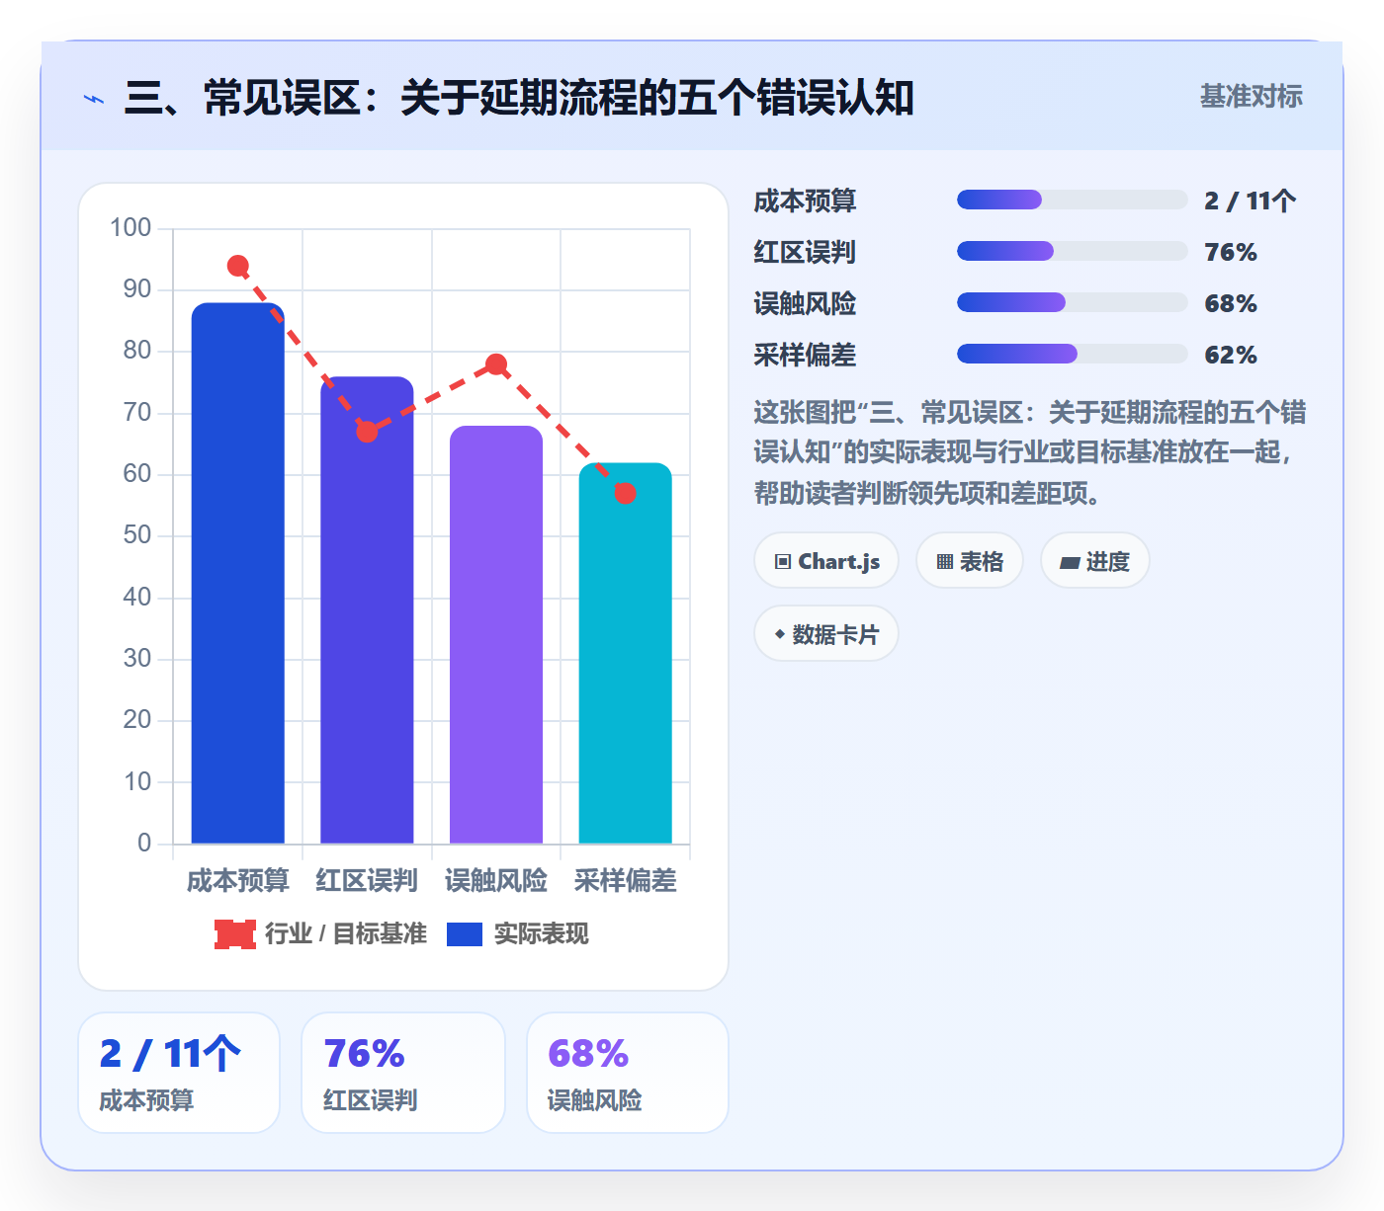1384x1211 pixels.
Task: Click the lightning icon beside the title
Action: point(94,99)
